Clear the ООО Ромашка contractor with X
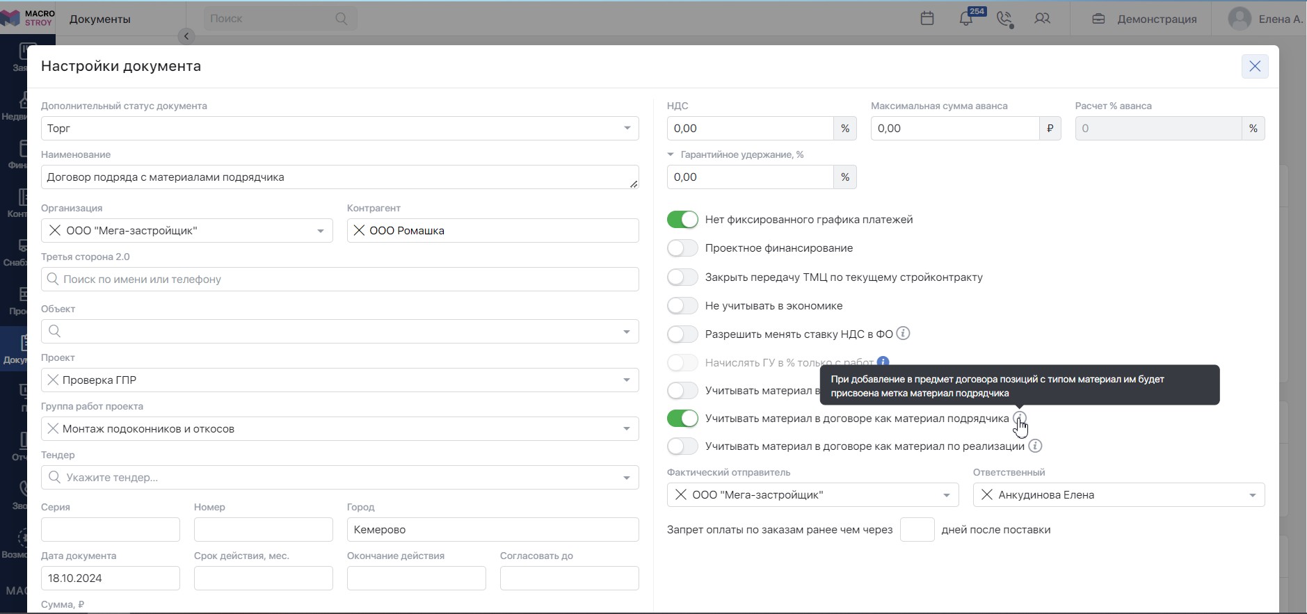This screenshot has width=1307, height=614. pyautogui.click(x=359, y=230)
